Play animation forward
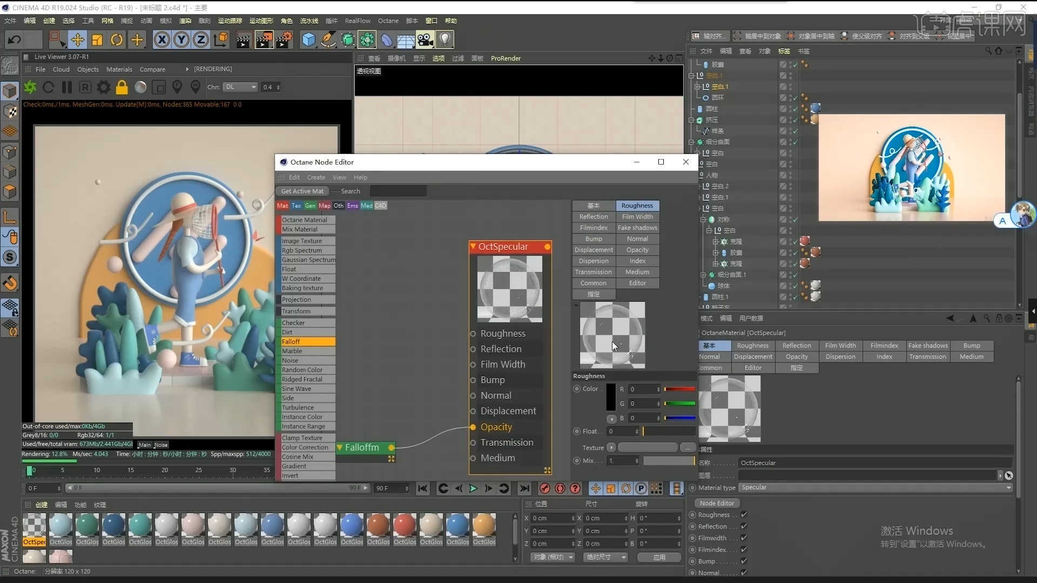1037x583 pixels. point(473,489)
